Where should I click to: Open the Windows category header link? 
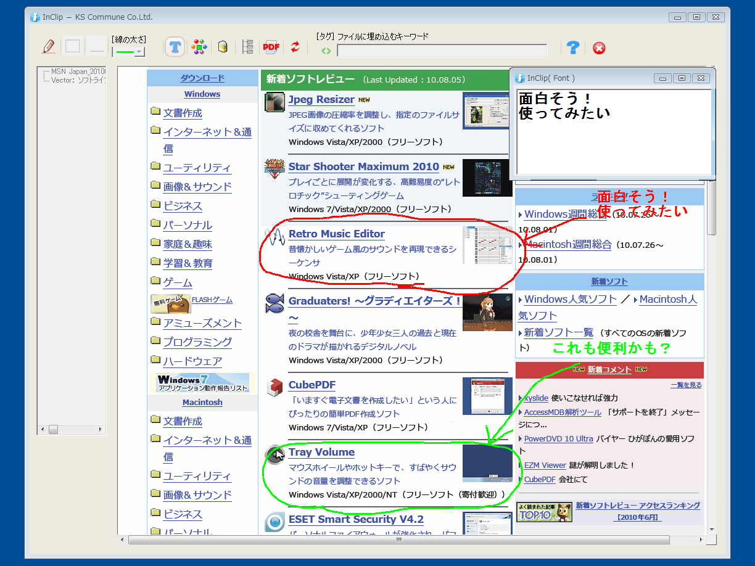tap(202, 94)
